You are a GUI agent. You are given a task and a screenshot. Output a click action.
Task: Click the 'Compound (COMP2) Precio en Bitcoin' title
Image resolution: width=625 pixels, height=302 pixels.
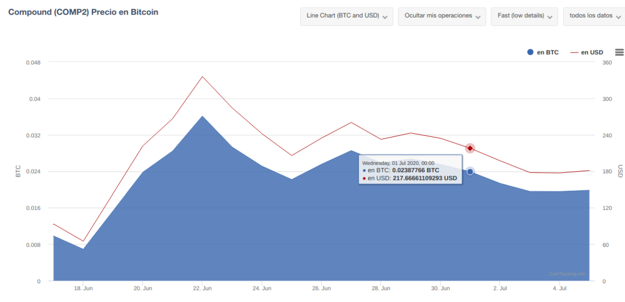[x=83, y=12]
